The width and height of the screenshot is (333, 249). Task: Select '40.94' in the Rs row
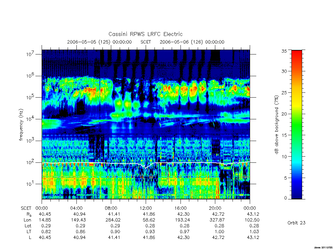pyautogui.click(x=80, y=214)
